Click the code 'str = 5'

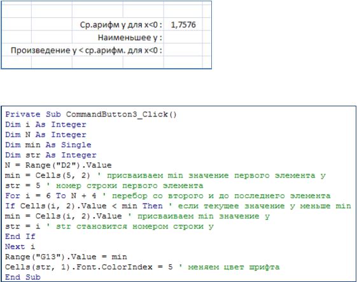23,185
